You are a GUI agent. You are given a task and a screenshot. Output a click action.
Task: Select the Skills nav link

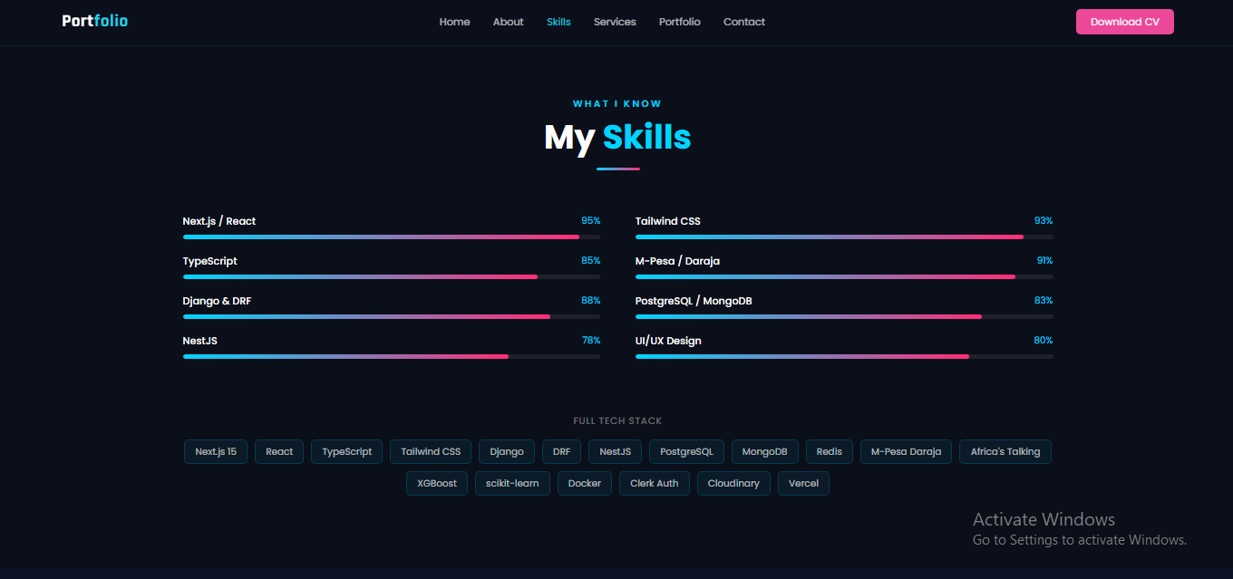[558, 22]
